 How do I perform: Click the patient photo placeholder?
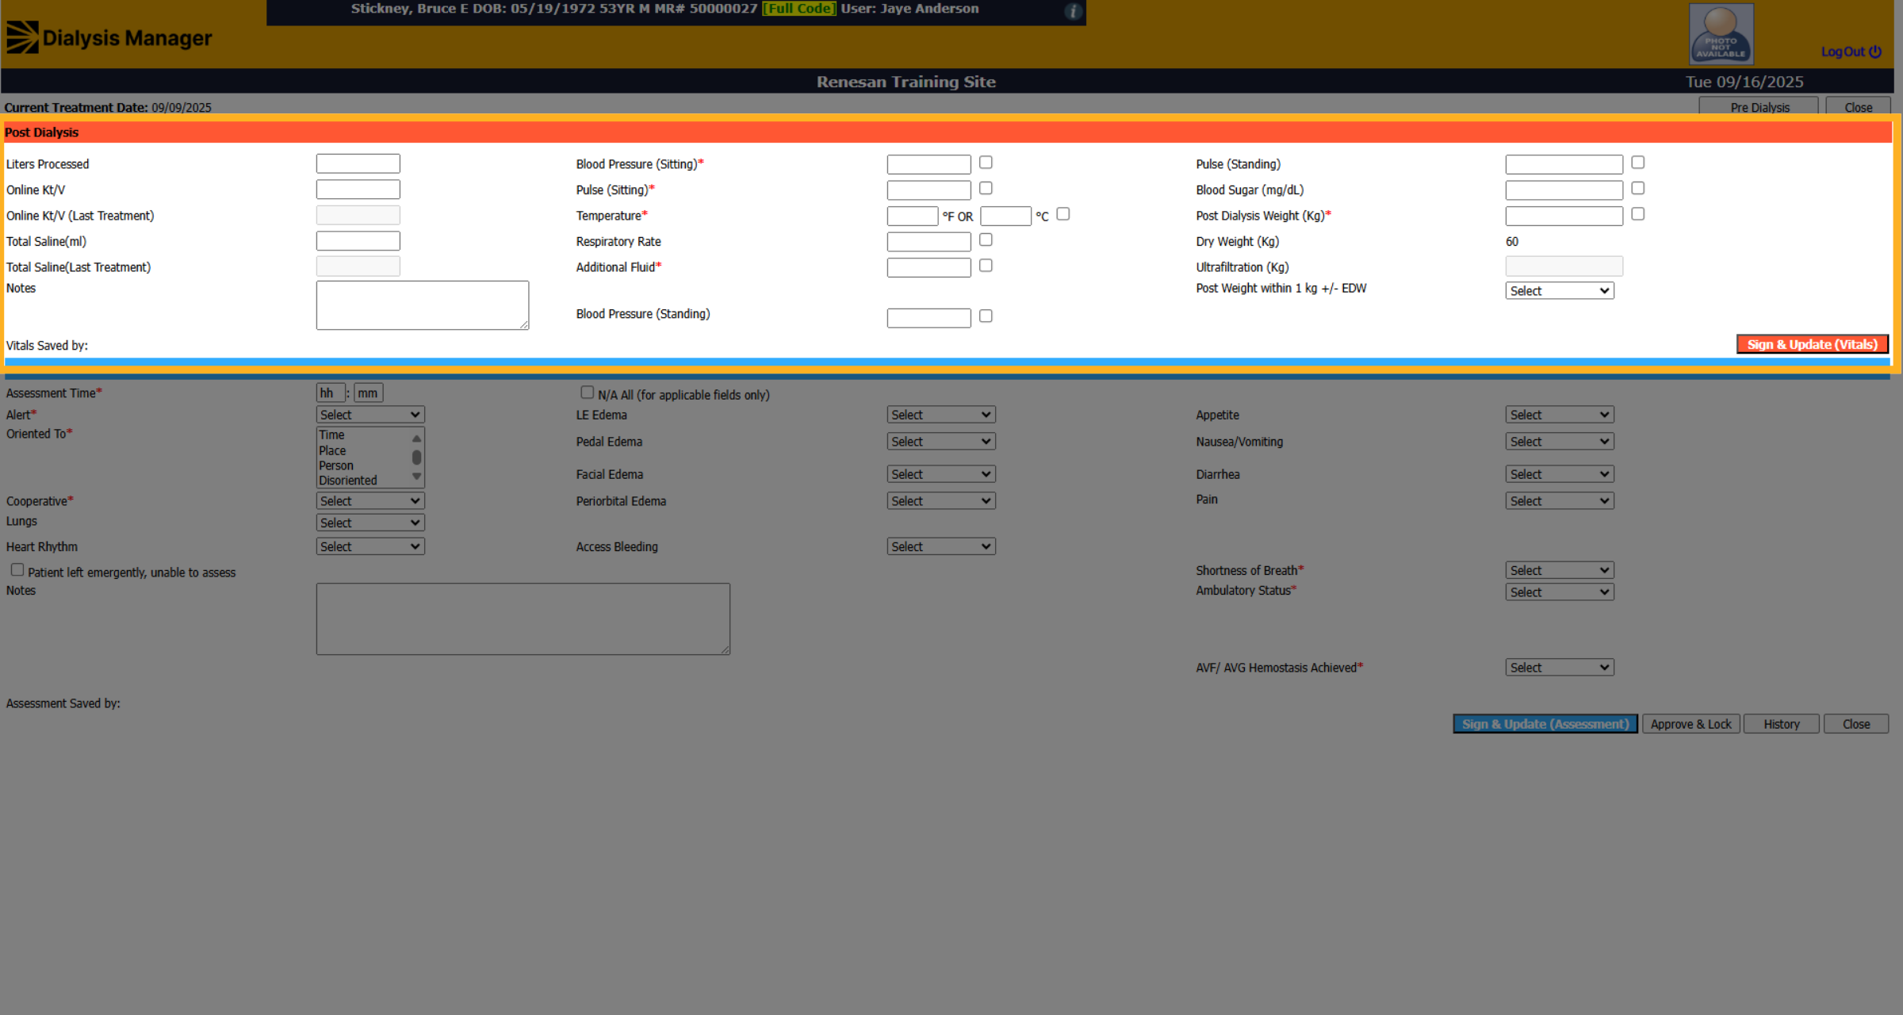tap(1721, 33)
